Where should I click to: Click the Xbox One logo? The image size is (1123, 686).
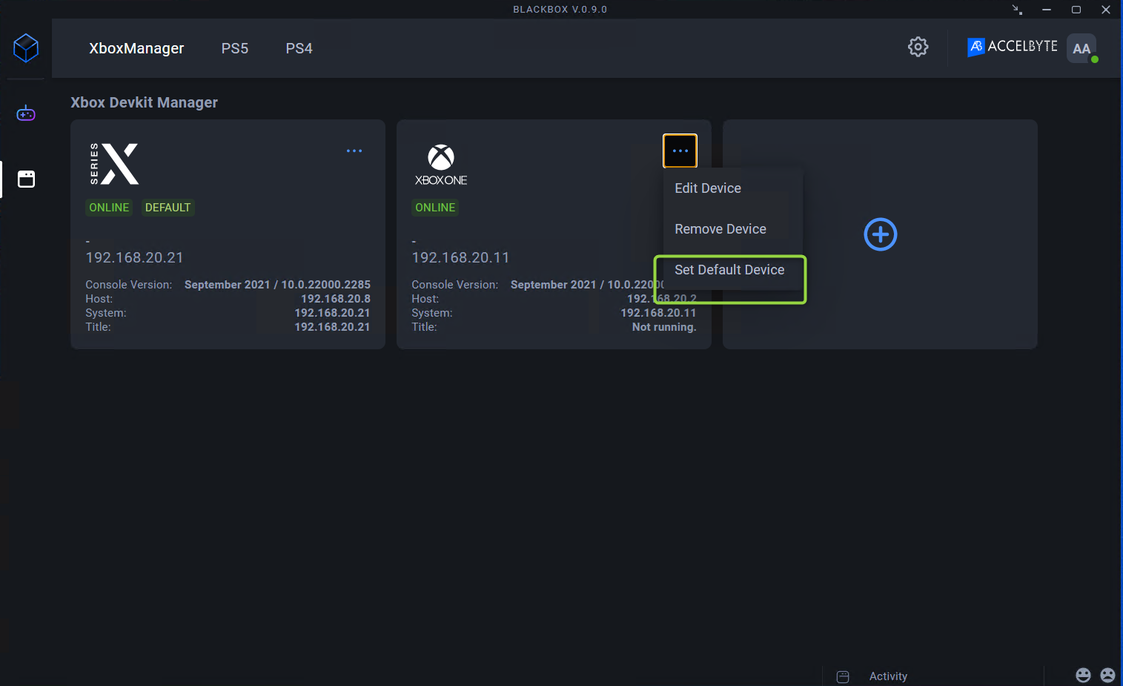pos(441,165)
